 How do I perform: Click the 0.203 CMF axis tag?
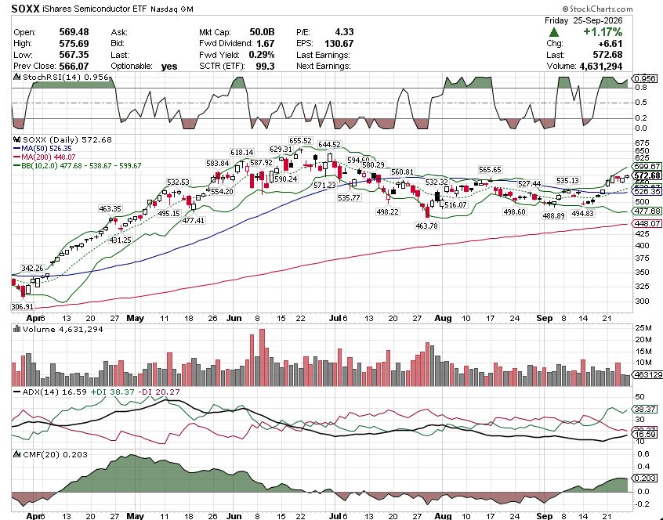(x=645, y=478)
